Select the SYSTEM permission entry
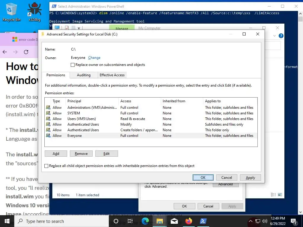Viewport: 303px width, 227px height. click(x=151, y=113)
